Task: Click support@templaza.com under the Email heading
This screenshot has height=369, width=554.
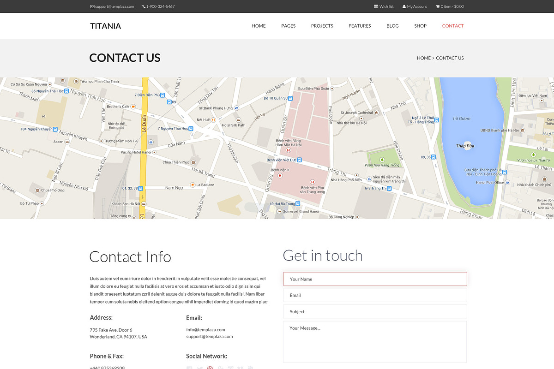Action: [209, 336]
